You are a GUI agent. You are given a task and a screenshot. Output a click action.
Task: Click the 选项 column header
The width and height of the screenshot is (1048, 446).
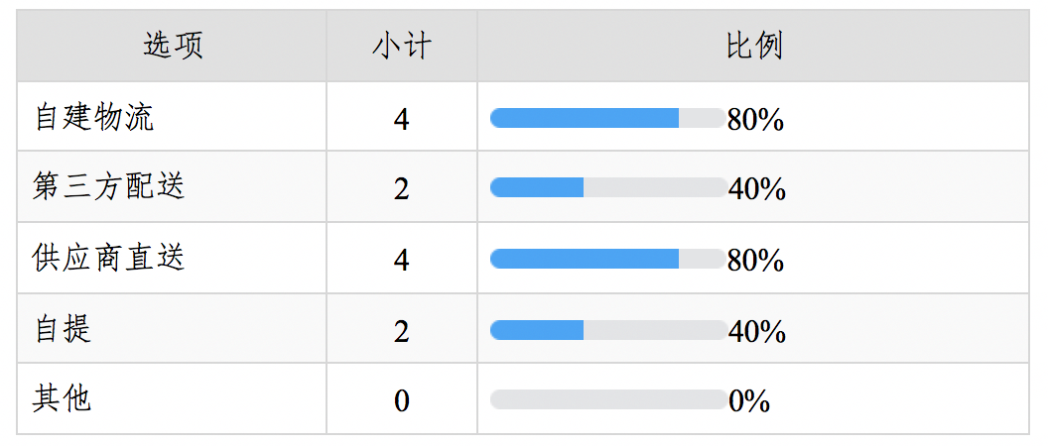(173, 46)
